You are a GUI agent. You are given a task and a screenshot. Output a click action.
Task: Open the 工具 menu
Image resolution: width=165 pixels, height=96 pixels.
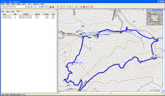pyautogui.click(x=29, y=4)
